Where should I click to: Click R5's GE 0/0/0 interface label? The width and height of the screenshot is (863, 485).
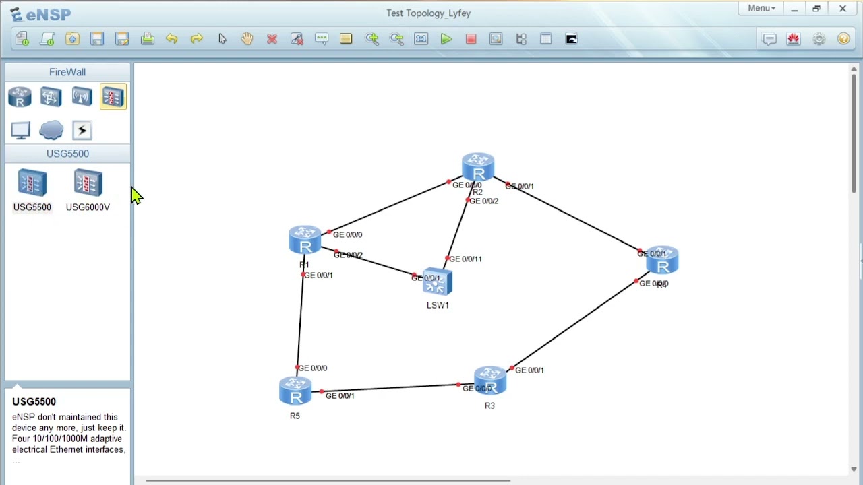(x=312, y=368)
